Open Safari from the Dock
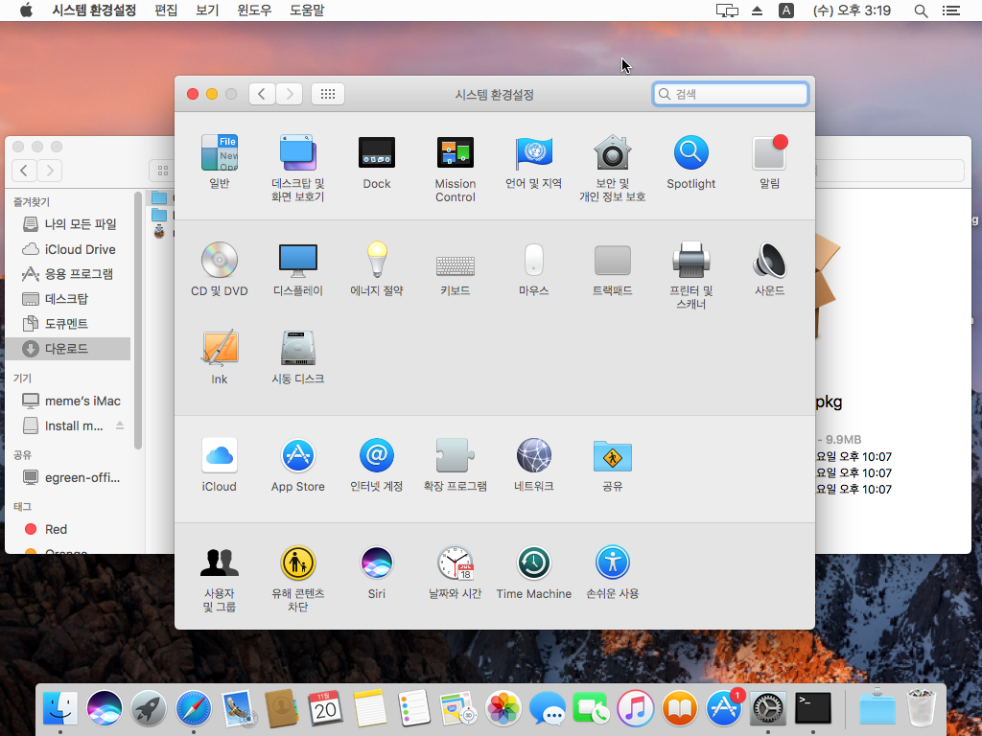 coord(193,708)
